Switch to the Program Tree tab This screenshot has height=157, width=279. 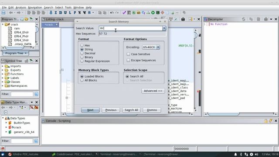coord(16,53)
